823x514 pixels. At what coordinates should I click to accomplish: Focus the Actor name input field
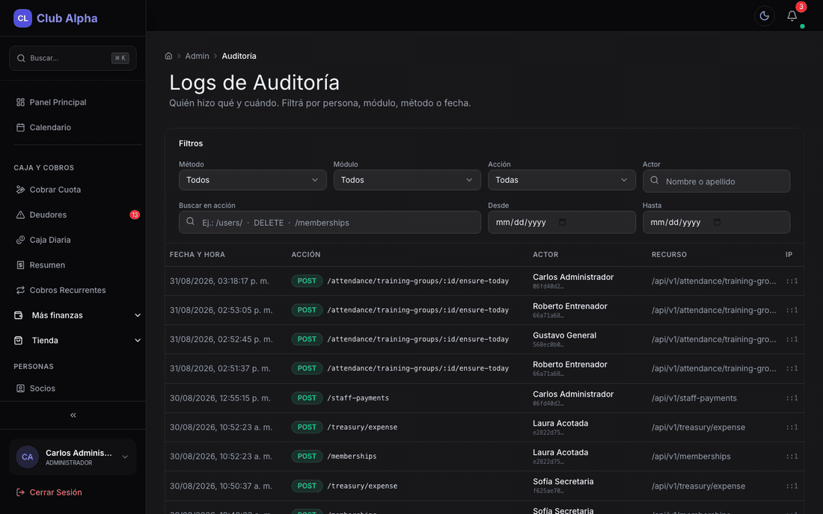coord(717,182)
